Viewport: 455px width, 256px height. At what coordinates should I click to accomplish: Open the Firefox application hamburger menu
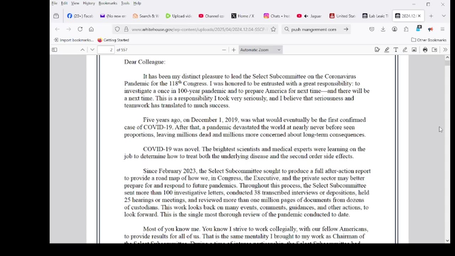(x=443, y=30)
